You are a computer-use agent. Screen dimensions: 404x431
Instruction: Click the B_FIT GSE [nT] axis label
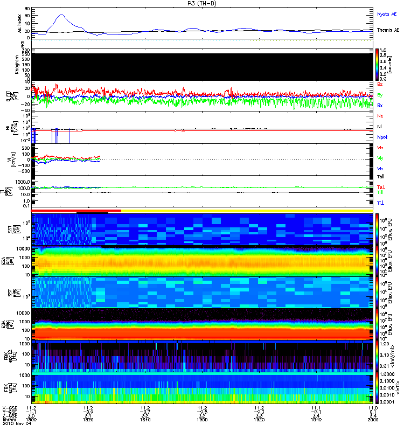click(12, 96)
